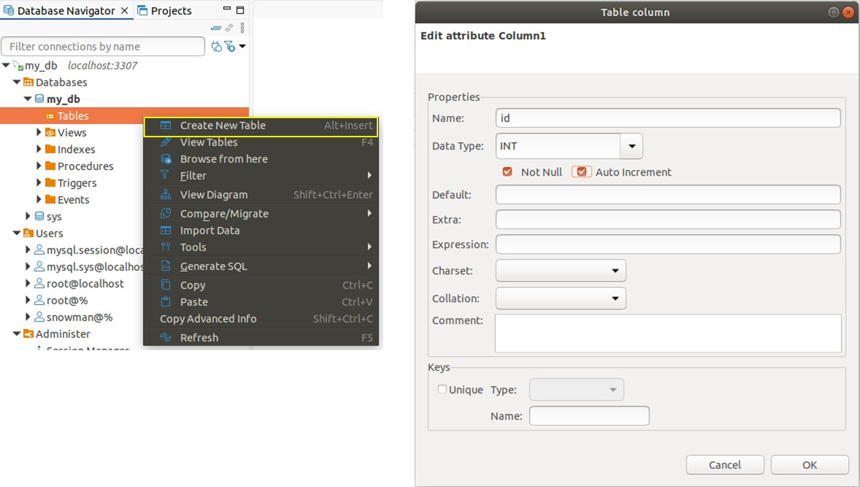This screenshot has height=487, width=860.
Task: Open the Generate SQL submenu
Action: tap(261, 267)
